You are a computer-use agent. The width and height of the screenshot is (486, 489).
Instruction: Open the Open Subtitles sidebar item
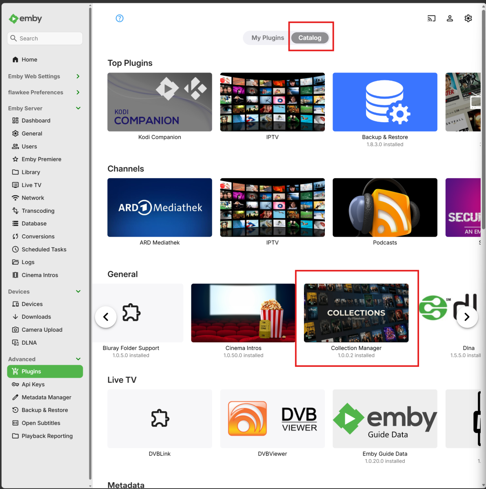45,423
